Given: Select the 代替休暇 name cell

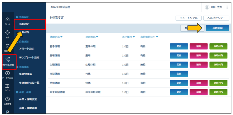Looking at the screenshot, I should 55,74.
